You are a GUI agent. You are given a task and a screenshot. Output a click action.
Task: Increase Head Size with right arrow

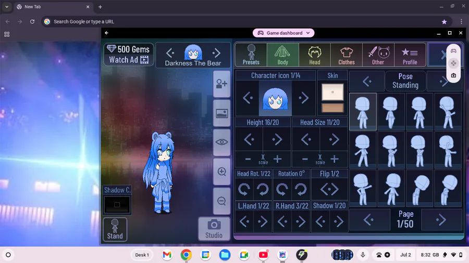tap(334, 139)
